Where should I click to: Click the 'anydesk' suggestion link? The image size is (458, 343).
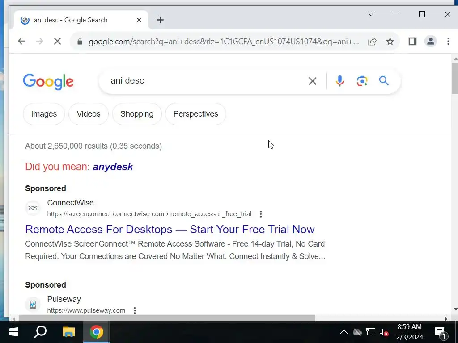(x=113, y=167)
